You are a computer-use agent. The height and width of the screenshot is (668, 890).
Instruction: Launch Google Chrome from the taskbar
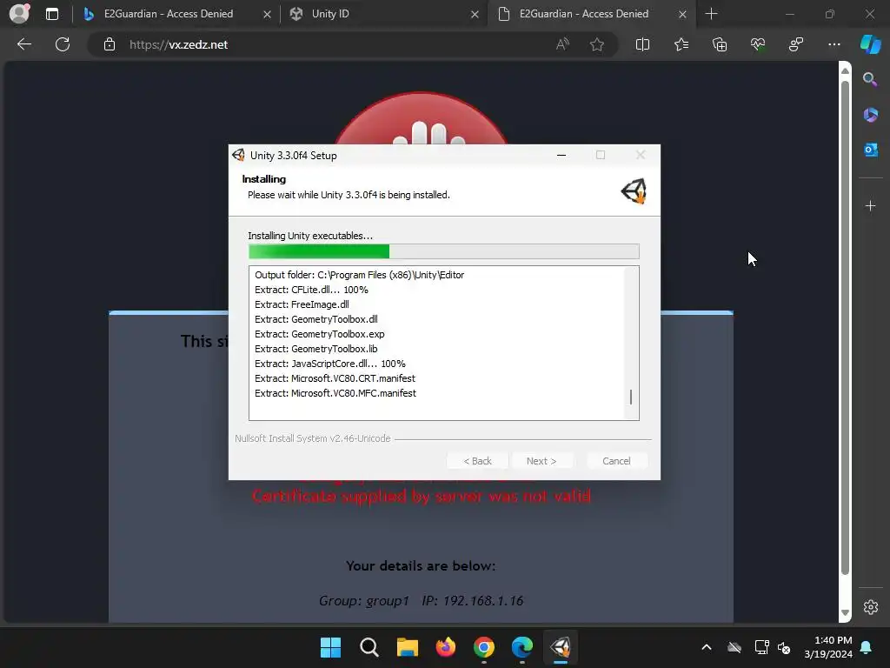pos(484,647)
